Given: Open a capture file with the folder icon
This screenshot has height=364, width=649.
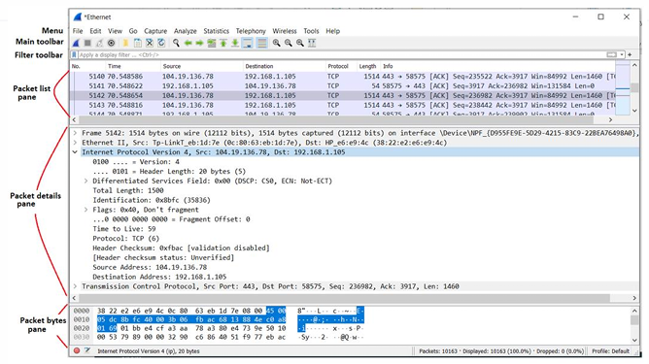Looking at the screenshot, I should [x=125, y=43].
